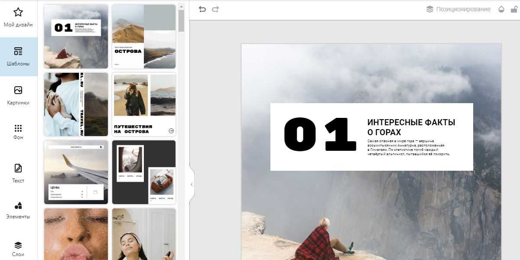Choose the ОСТРОВА template thumbnail
This screenshot has height=260, width=520.
pos(144,36)
